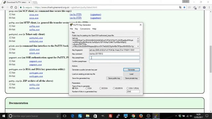212x119 pixels.
Task: Open the Key menu in PuTTY Key Generator
Action: (x=77, y=29)
